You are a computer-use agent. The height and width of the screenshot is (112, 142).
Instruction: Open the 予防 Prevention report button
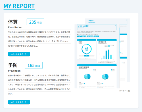click(19, 102)
